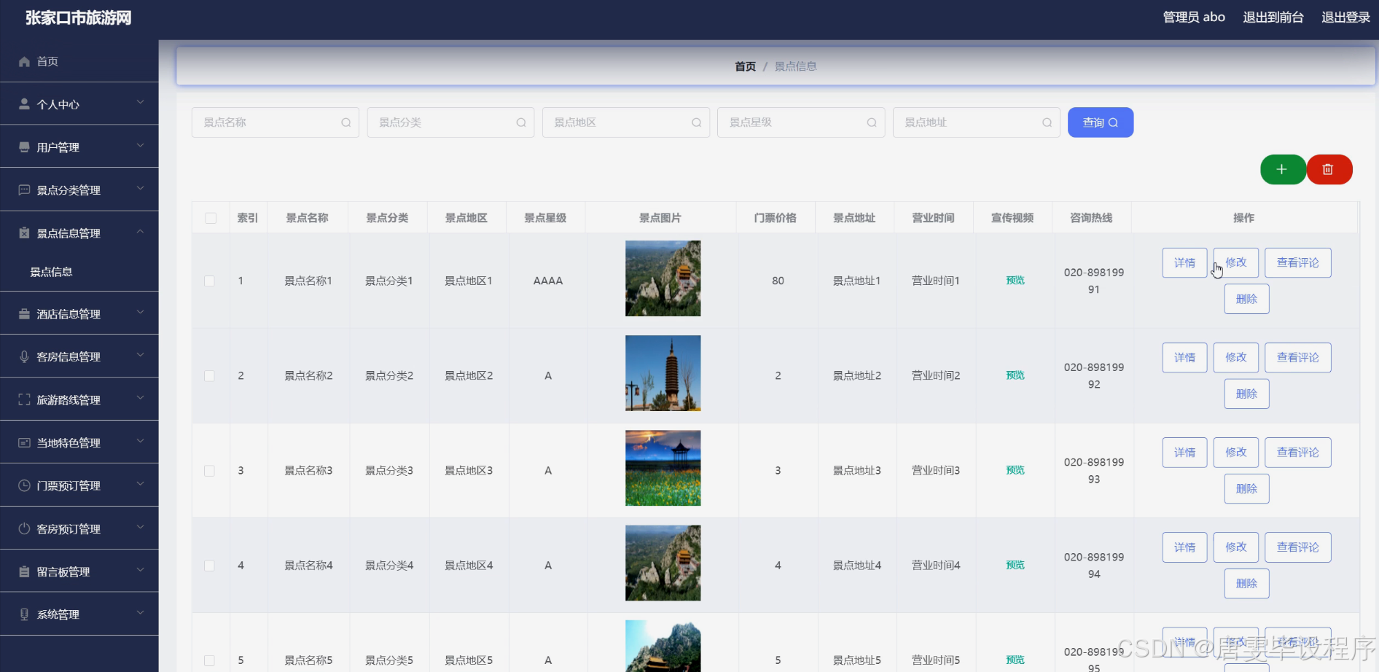Click the home icon beside 首页 in sidebar
This screenshot has width=1379, height=672.
tap(24, 62)
